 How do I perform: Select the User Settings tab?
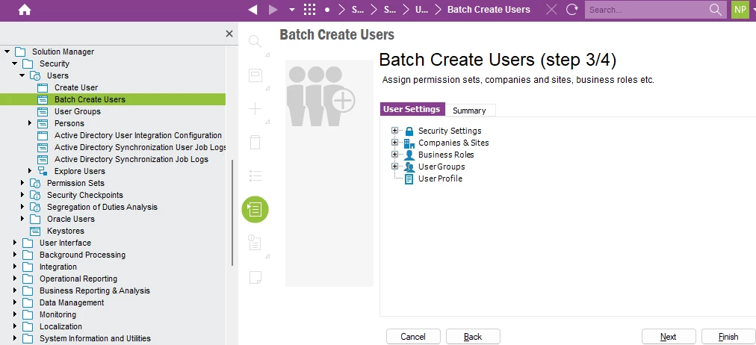tap(412, 109)
